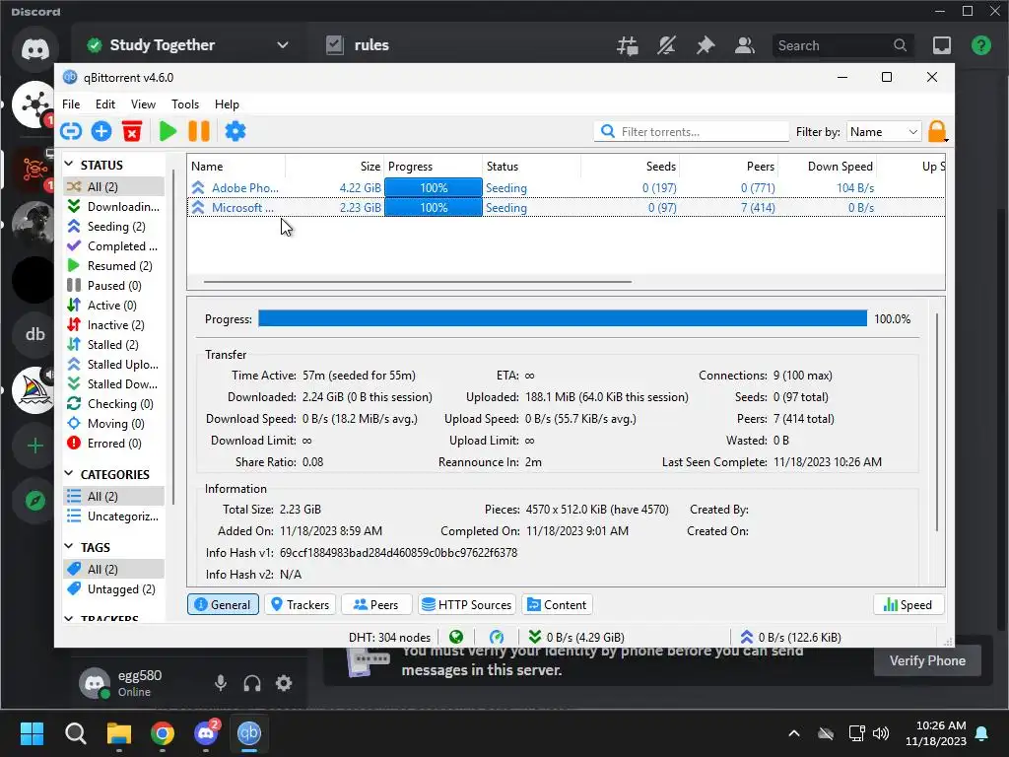Select the Errored (0) status filter
The height and width of the screenshot is (757, 1009).
[114, 443]
